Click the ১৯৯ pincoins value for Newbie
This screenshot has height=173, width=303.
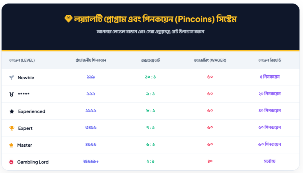click(x=91, y=77)
